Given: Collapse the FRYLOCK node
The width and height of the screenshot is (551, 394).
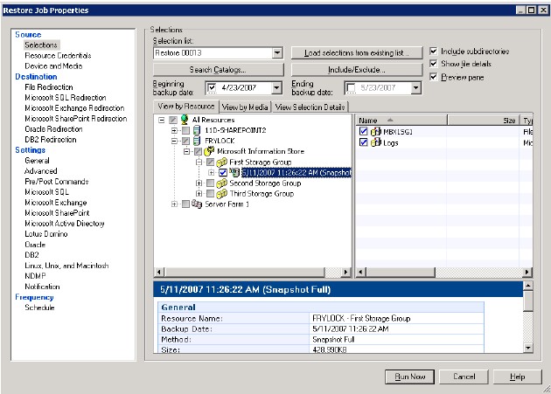Looking at the screenshot, I should 174,142.
